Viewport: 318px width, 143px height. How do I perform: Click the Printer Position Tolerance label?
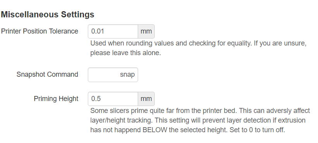coord(39,31)
